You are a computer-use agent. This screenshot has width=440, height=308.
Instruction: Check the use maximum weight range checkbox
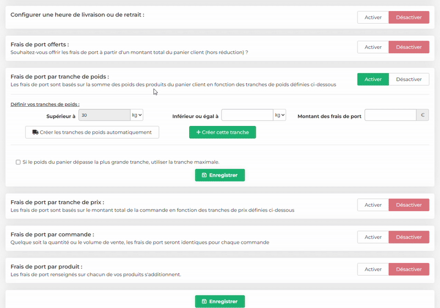point(18,162)
